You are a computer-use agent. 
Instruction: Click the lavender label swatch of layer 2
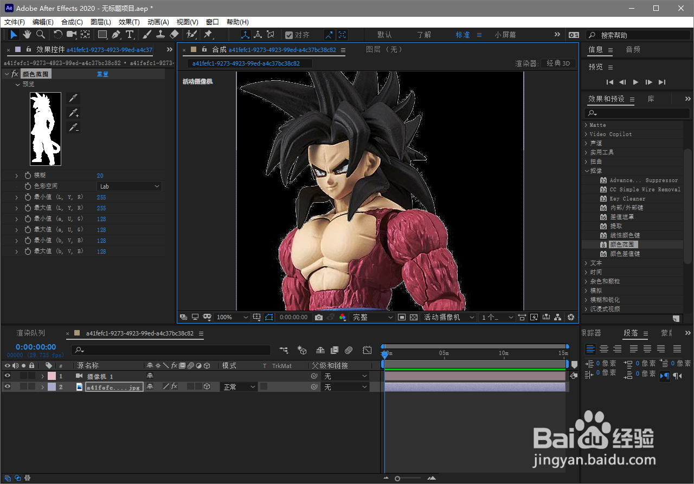pos(52,387)
